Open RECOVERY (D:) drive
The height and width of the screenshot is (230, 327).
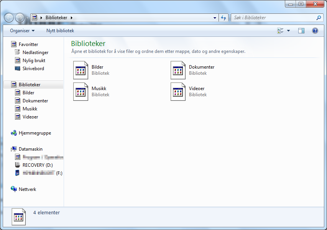coord(38,165)
